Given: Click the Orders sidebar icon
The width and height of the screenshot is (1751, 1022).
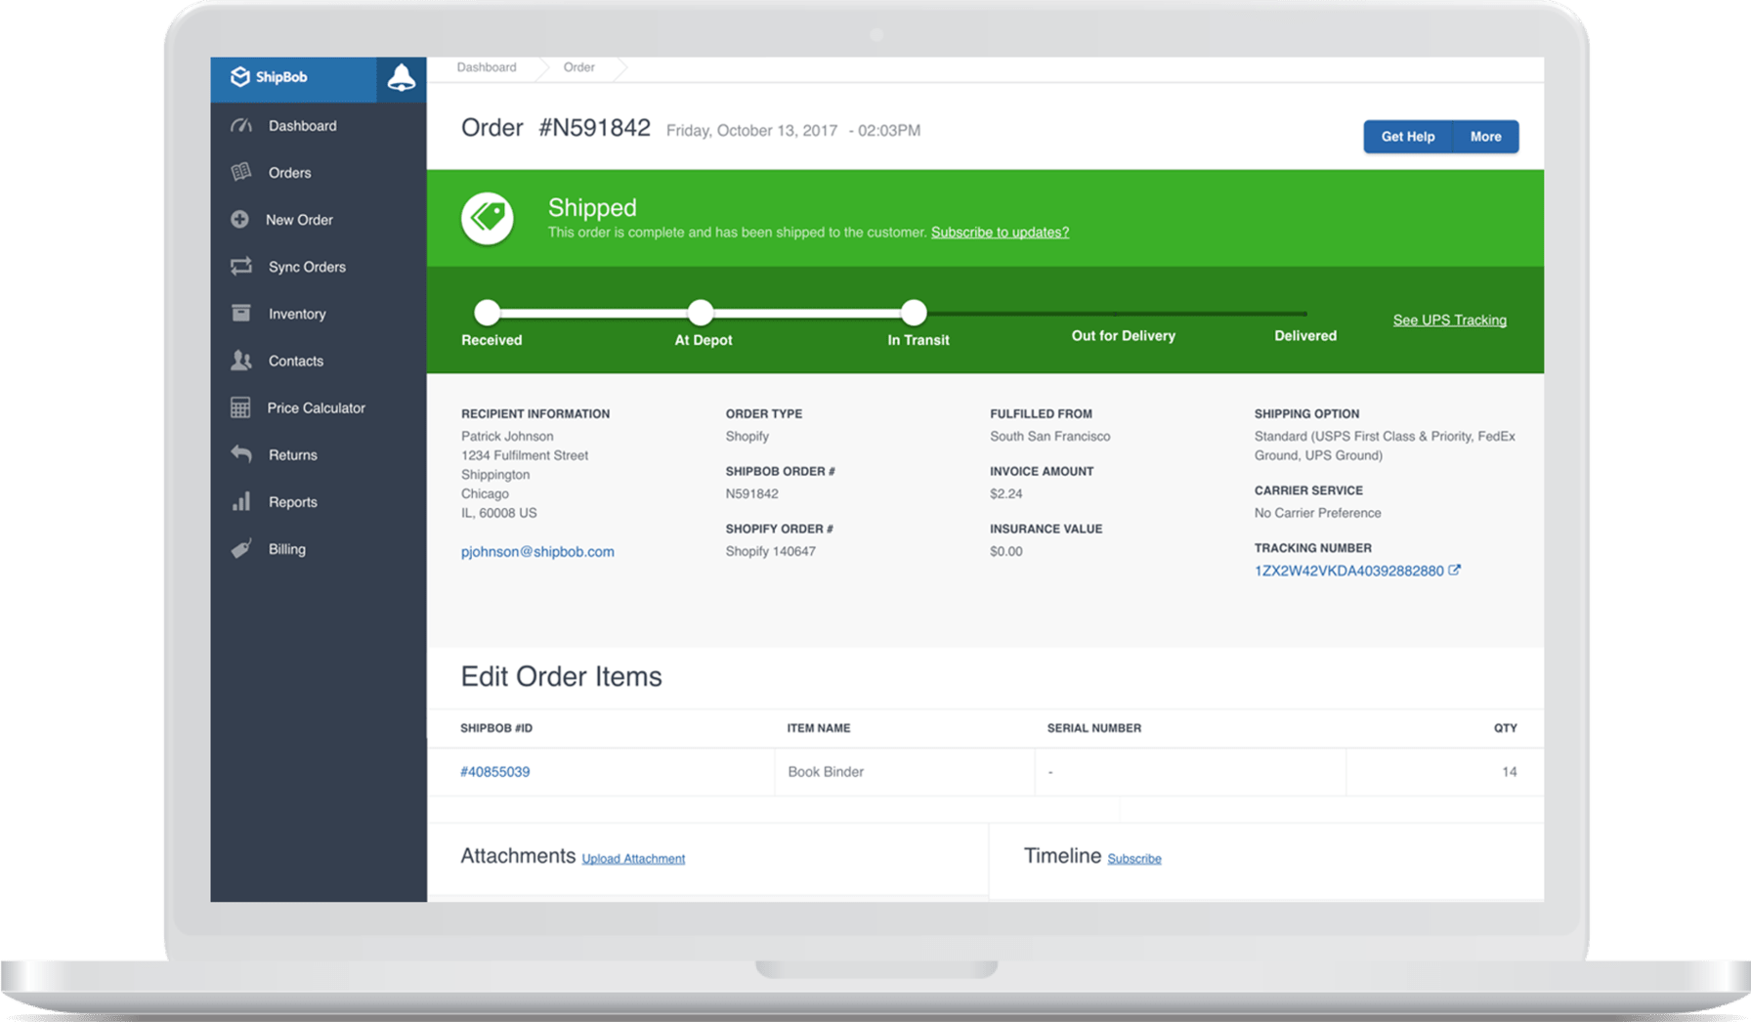Looking at the screenshot, I should click(x=241, y=173).
